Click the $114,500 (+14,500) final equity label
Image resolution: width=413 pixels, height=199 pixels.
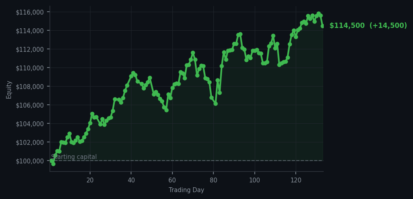(368, 25)
